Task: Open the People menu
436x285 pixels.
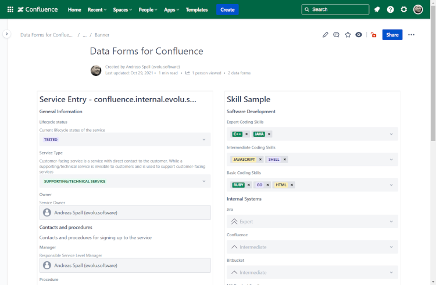Action: [x=148, y=10]
